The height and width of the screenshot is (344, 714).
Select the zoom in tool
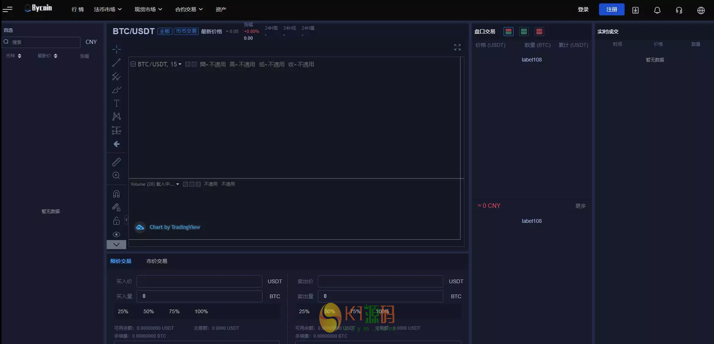coord(116,175)
